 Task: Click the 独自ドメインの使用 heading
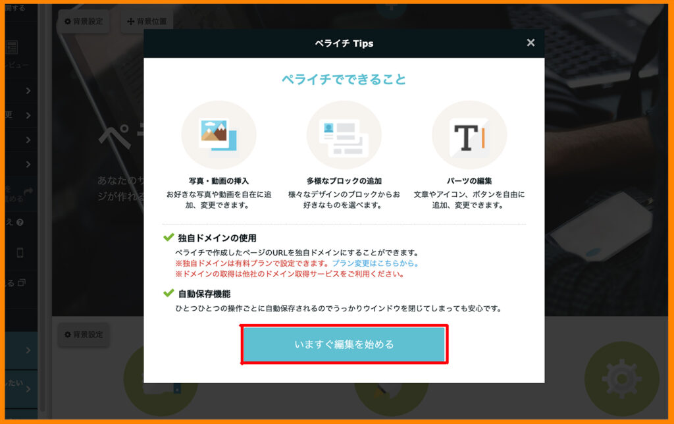pyautogui.click(x=217, y=238)
